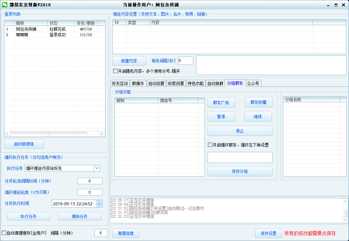This screenshot has height=241, width=349.
Task: Switch to 好友互动 tab
Action: 120,83
